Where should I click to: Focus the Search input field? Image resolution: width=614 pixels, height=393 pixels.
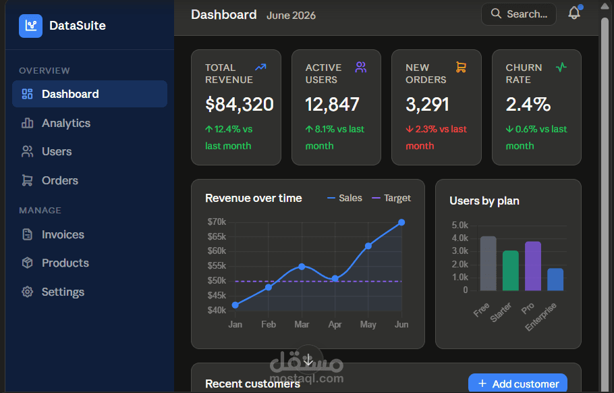pyautogui.click(x=518, y=14)
